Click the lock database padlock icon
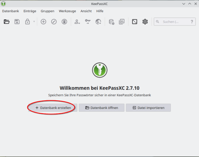This screenshot has width=199, height=157. pyautogui.click(x=28, y=22)
